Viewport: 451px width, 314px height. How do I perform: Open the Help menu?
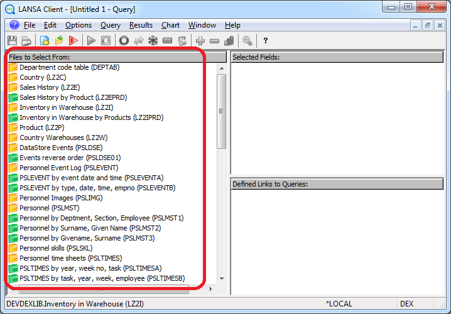(x=232, y=25)
